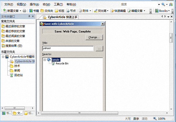Click the Title input field containing yahoo!

[x=67, y=48]
